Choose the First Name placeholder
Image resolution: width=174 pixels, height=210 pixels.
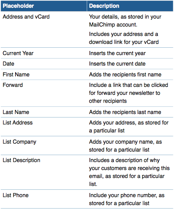pos(16,74)
